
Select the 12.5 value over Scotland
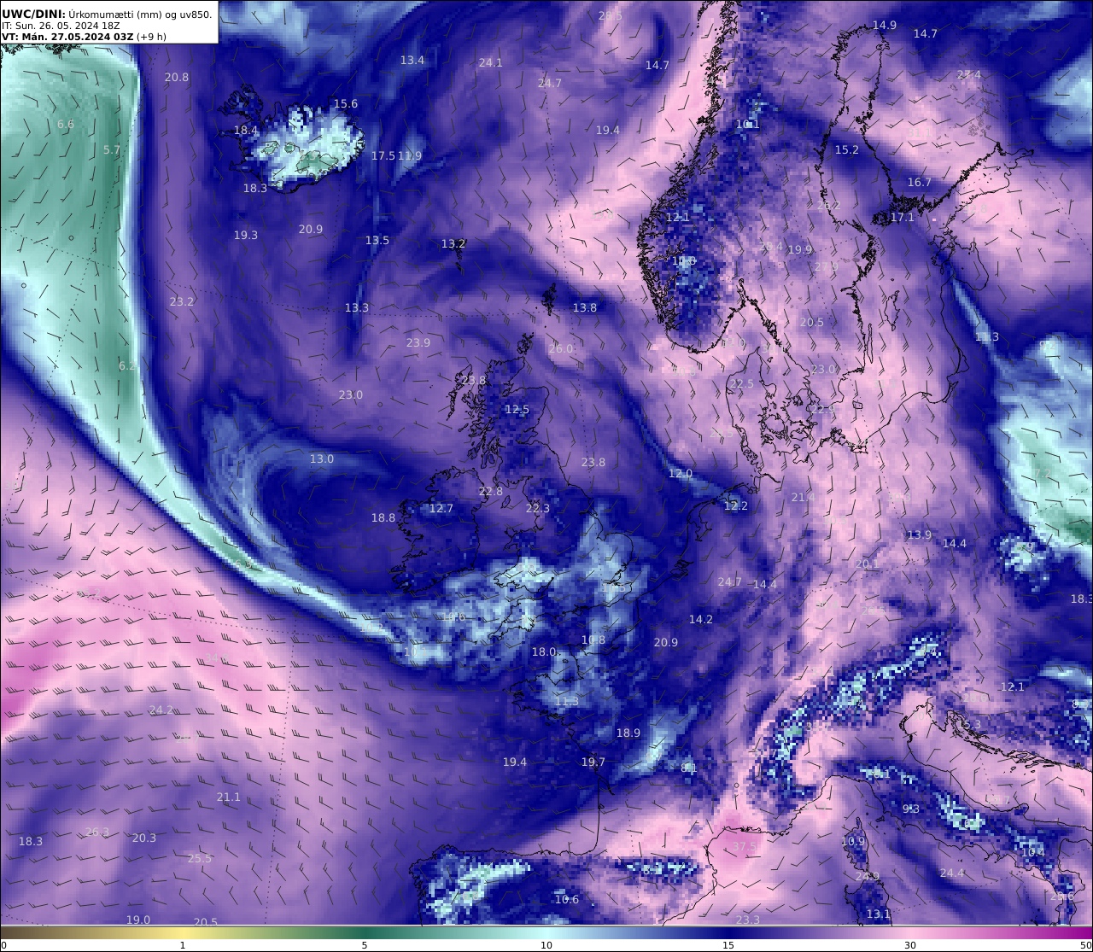pyautogui.click(x=517, y=410)
